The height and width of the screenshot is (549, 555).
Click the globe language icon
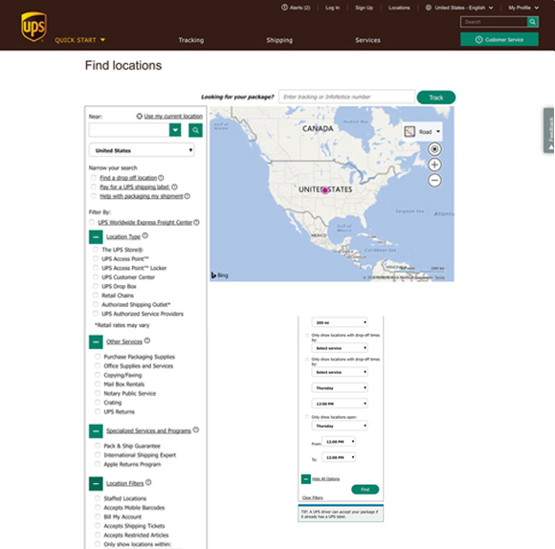[429, 8]
